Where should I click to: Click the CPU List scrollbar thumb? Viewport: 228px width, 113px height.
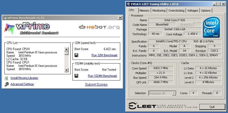66,53
